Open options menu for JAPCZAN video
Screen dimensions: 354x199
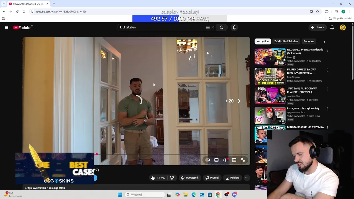tap(327, 89)
